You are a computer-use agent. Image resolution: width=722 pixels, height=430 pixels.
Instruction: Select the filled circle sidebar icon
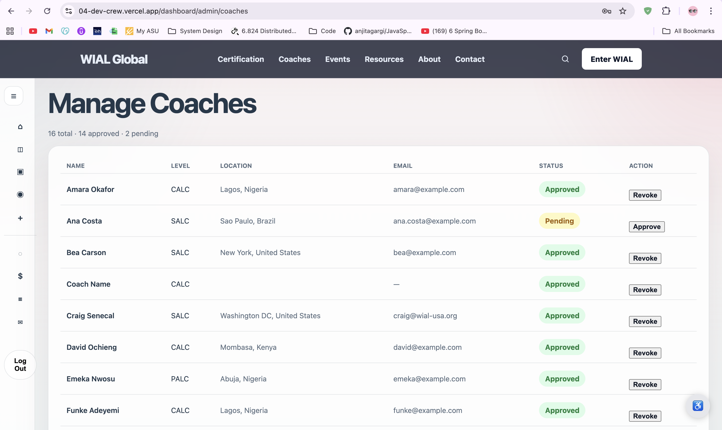click(20, 194)
